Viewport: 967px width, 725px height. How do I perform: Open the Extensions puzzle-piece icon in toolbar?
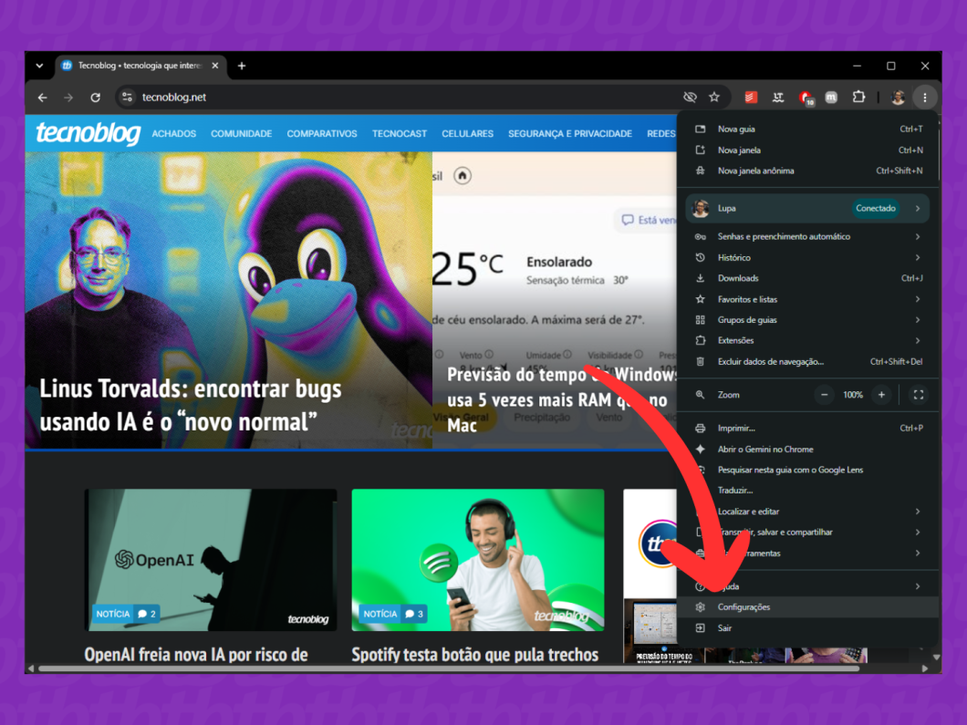point(858,97)
